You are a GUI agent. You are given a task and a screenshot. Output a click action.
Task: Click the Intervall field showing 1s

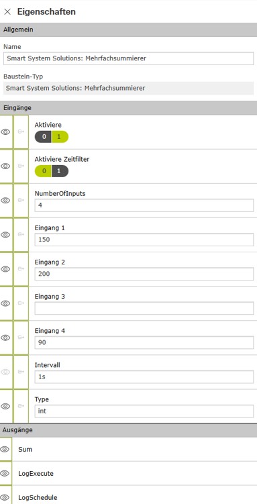coord(144,376)
